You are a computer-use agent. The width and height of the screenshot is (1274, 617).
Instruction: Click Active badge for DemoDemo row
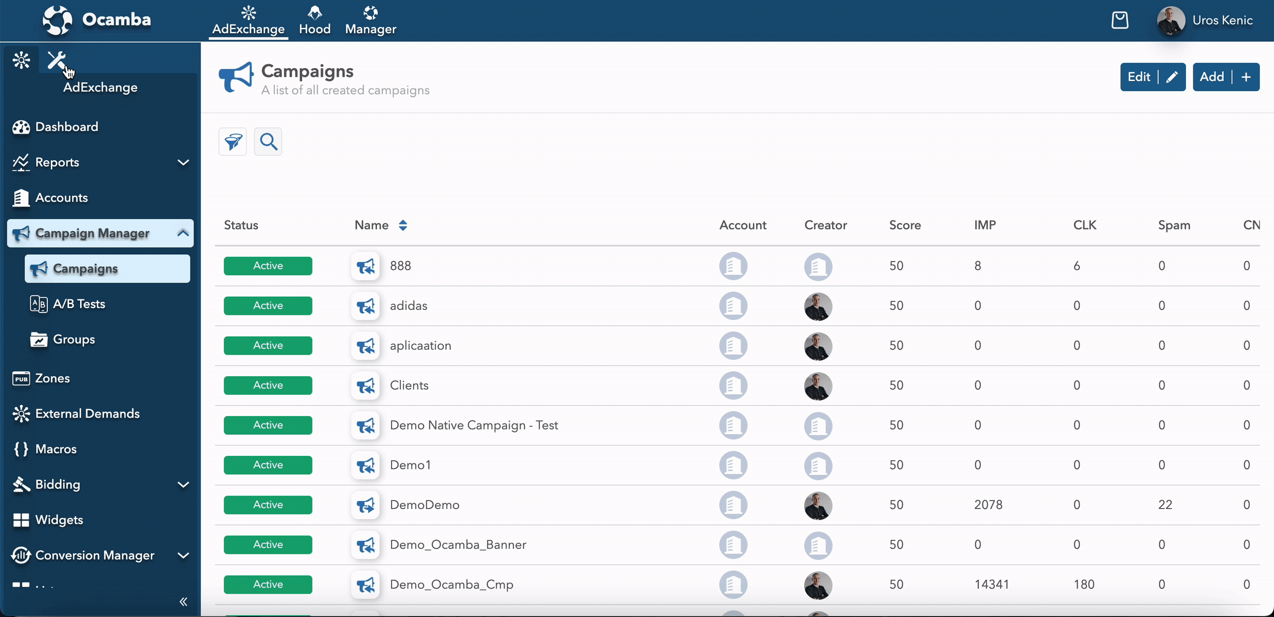(x=268, y=505)
